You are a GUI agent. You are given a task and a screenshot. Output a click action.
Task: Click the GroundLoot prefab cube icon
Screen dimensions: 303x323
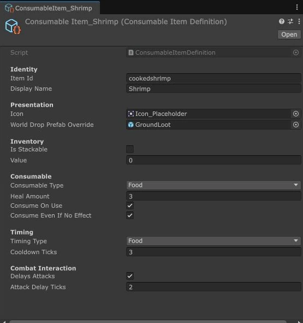[x=130, y=125]
